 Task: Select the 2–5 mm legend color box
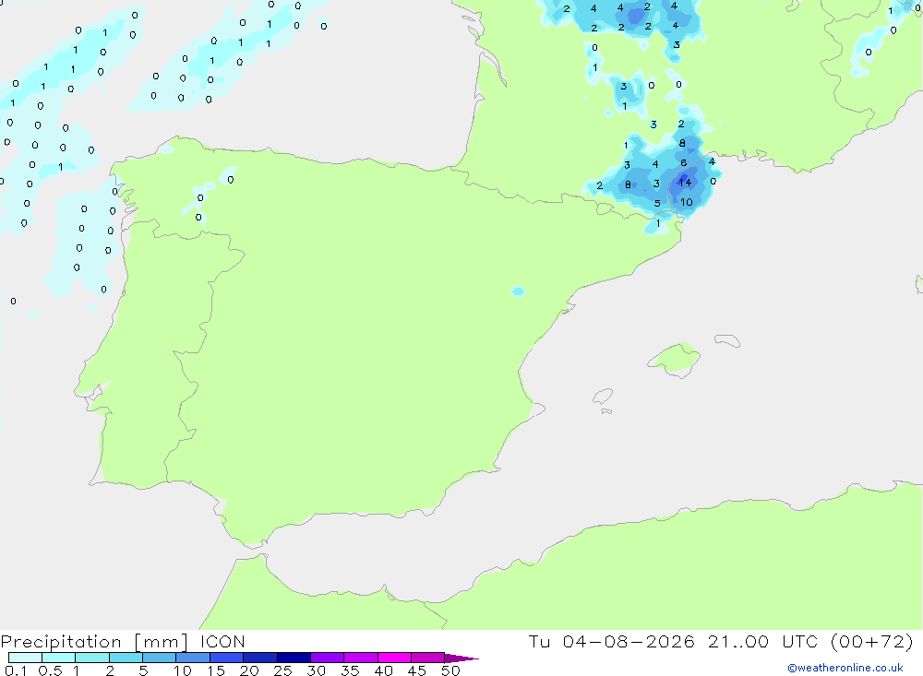[126, 658]
